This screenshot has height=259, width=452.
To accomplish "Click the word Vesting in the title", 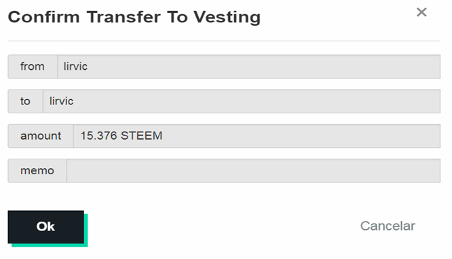I will (x=227, y=18).
